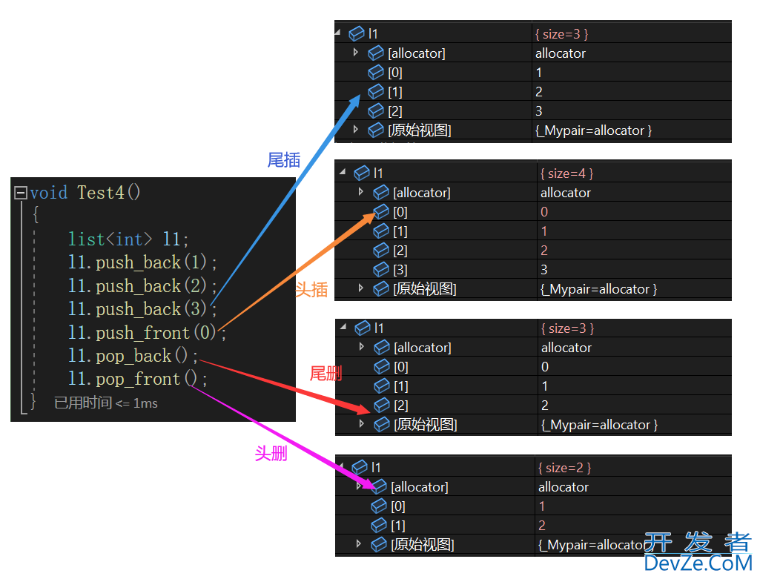760x579 pixels.
Task: Click [3] cube icon in size=4 panel
Action: click(381, 269)
